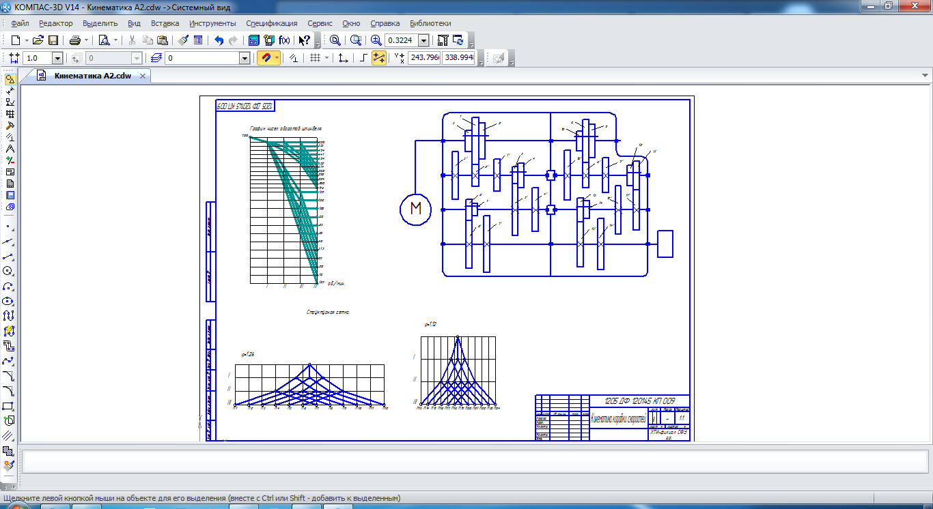Image resolution: width=933 pixels, height=509 pixels.
Task: Select the Rectangle tool
Action: 8,406
